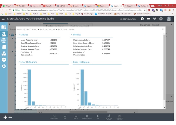This screenshot has width=176, height=125.
Task: Click the dialog scrollbar up arrow
Action: pos(164,34)
